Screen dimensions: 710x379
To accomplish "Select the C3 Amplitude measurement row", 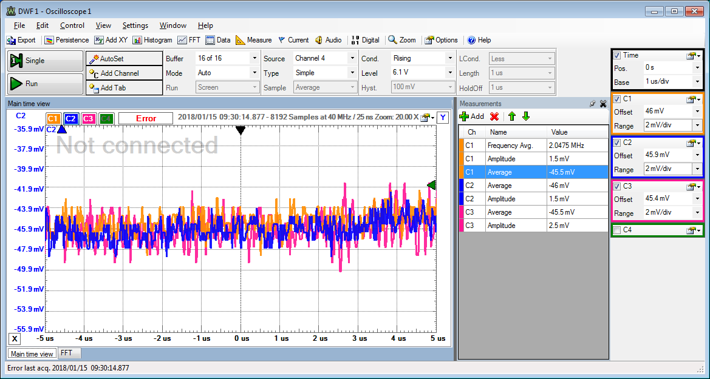I will [x=533, y=226].
